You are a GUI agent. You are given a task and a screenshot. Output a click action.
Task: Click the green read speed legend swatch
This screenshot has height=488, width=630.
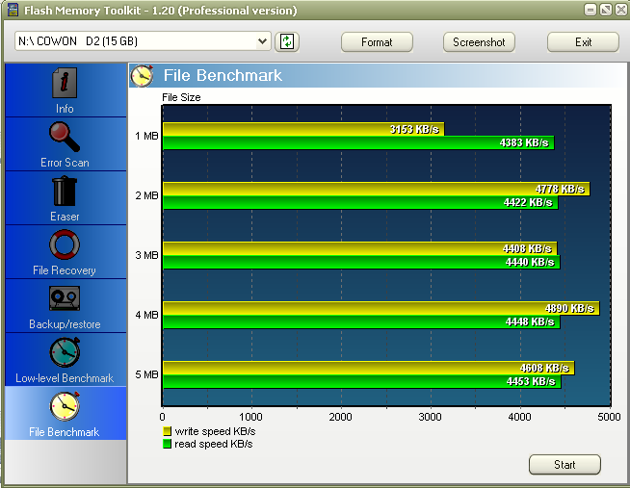(167, 444)
